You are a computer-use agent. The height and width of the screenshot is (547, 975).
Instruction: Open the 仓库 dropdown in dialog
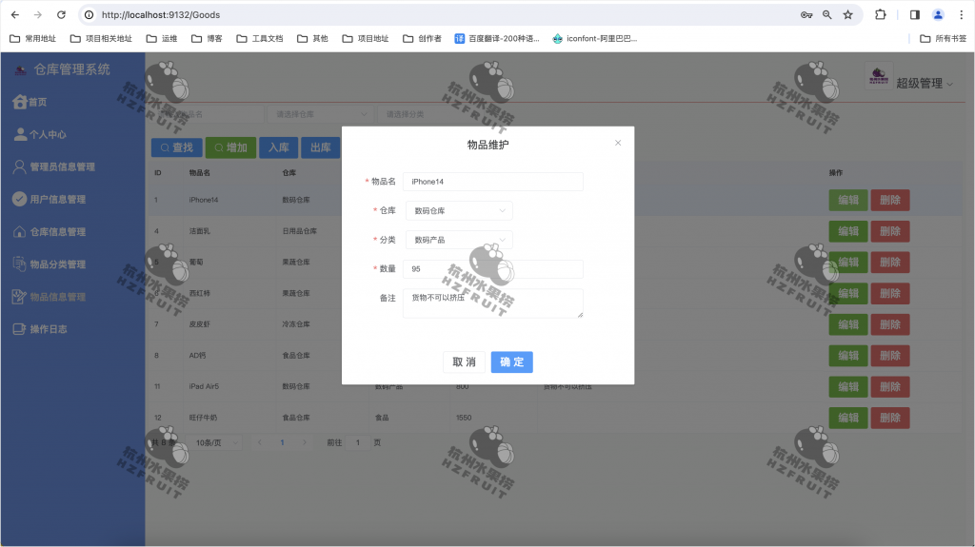460,211
